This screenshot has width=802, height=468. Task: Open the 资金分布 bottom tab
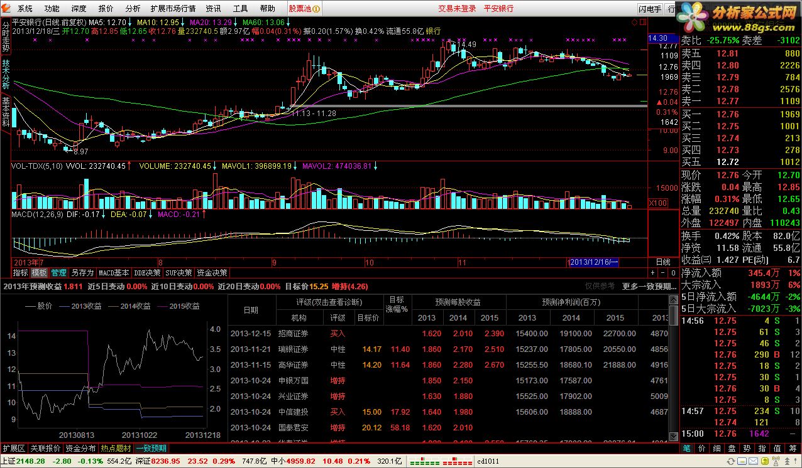click(80, 448)
